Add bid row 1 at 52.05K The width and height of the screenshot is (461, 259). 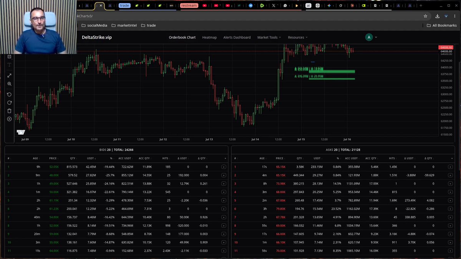click(224, 167)
